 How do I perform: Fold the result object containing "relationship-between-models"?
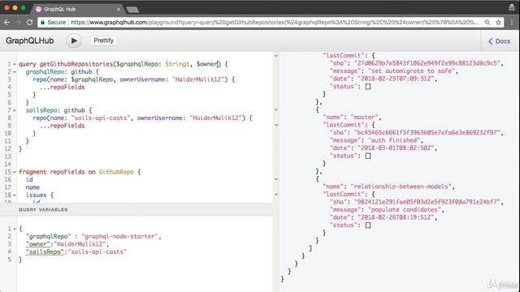tap(276, 179)
